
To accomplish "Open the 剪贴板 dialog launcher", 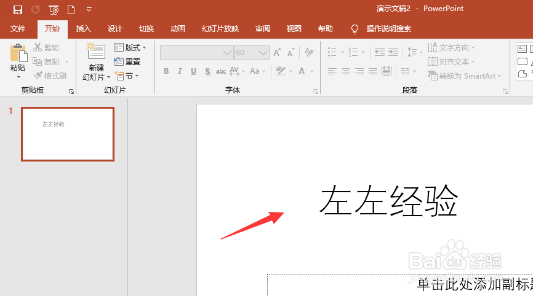I will point(71,92).
